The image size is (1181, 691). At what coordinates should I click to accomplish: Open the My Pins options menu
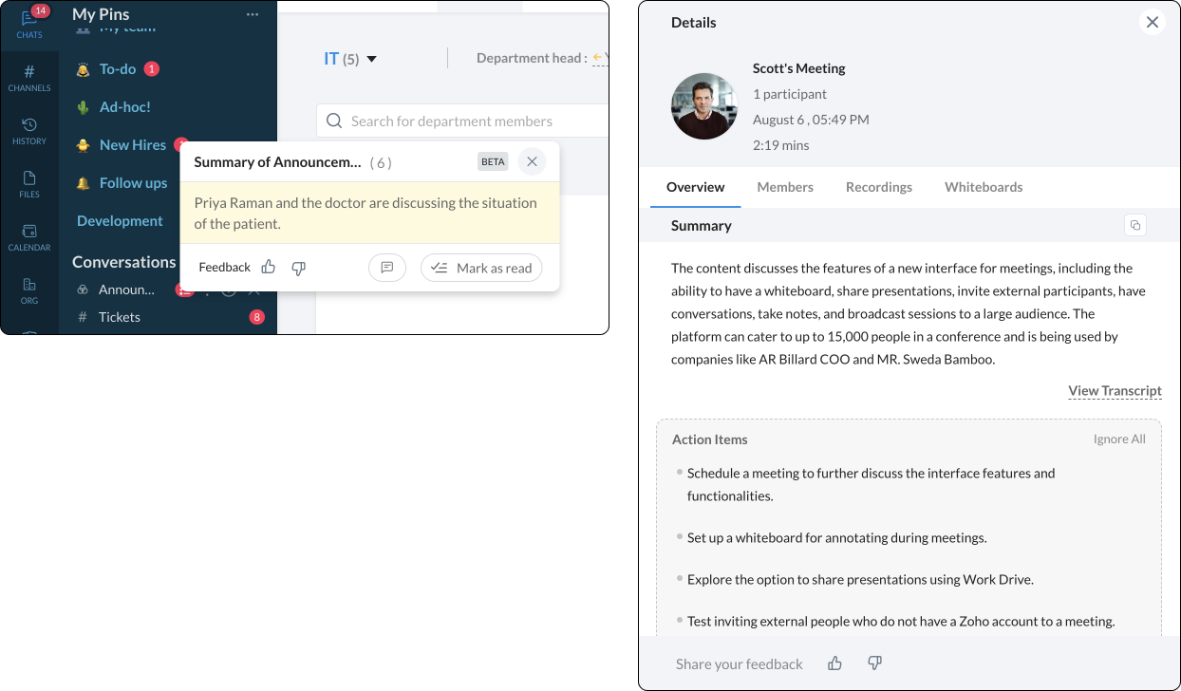coord(252,13)
